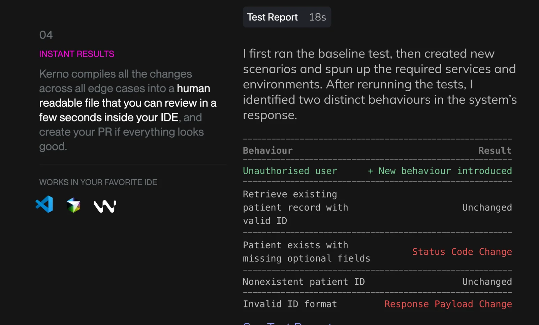This screenshot has width=539, height=325.
Task: Expand the Invalid ID format row
Action: click(x=289, y=304)
